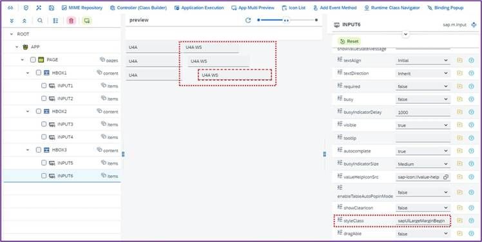The height and width of the screenshot is (242, 482).
Task: Click Add Event Method
Action: pyautogui.click(x=334, y=8)
